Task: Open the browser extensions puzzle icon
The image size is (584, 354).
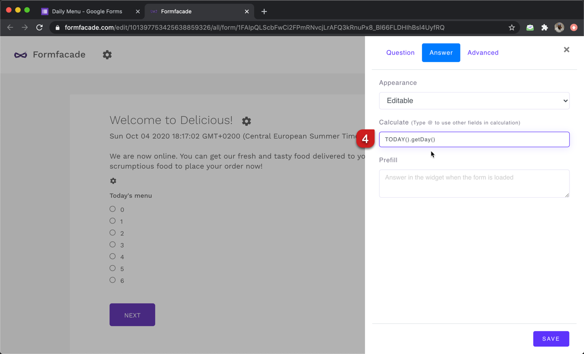Action: [544, 27]
